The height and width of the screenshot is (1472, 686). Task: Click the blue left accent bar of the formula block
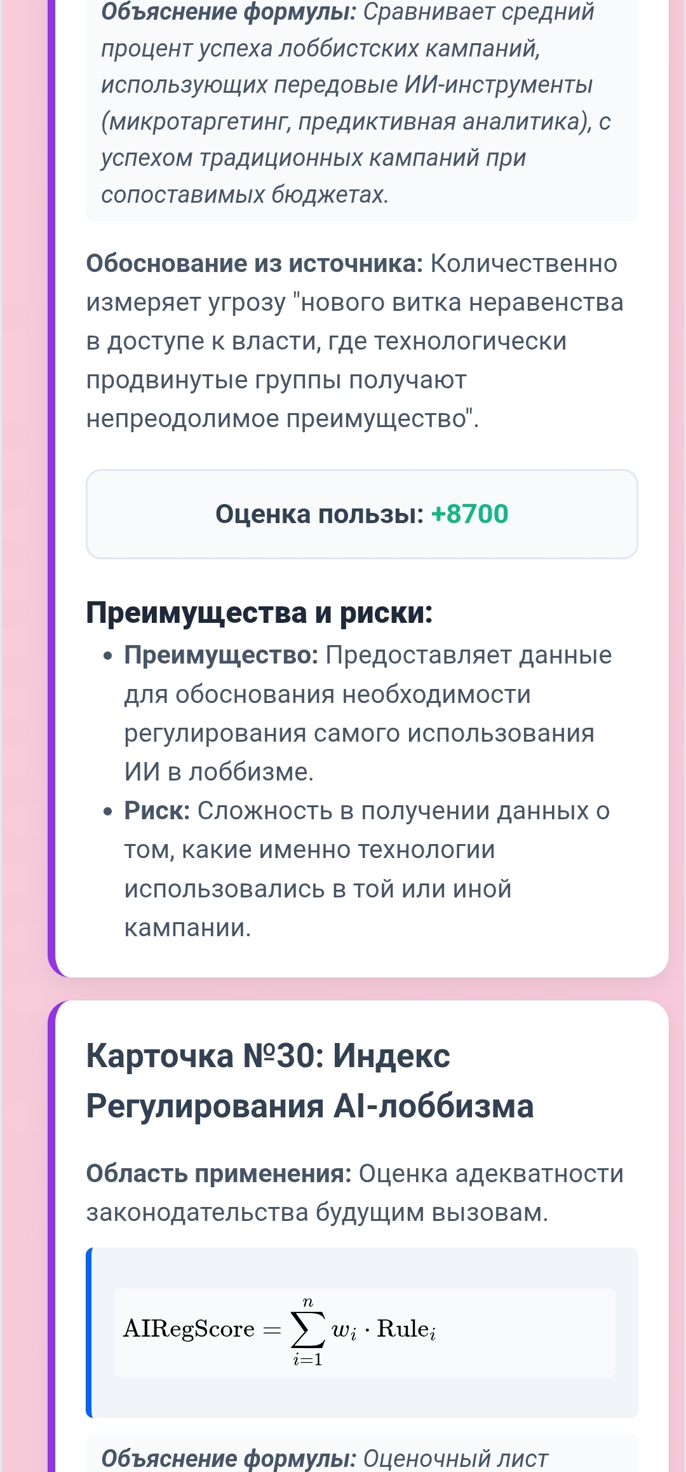(90, 1332)
